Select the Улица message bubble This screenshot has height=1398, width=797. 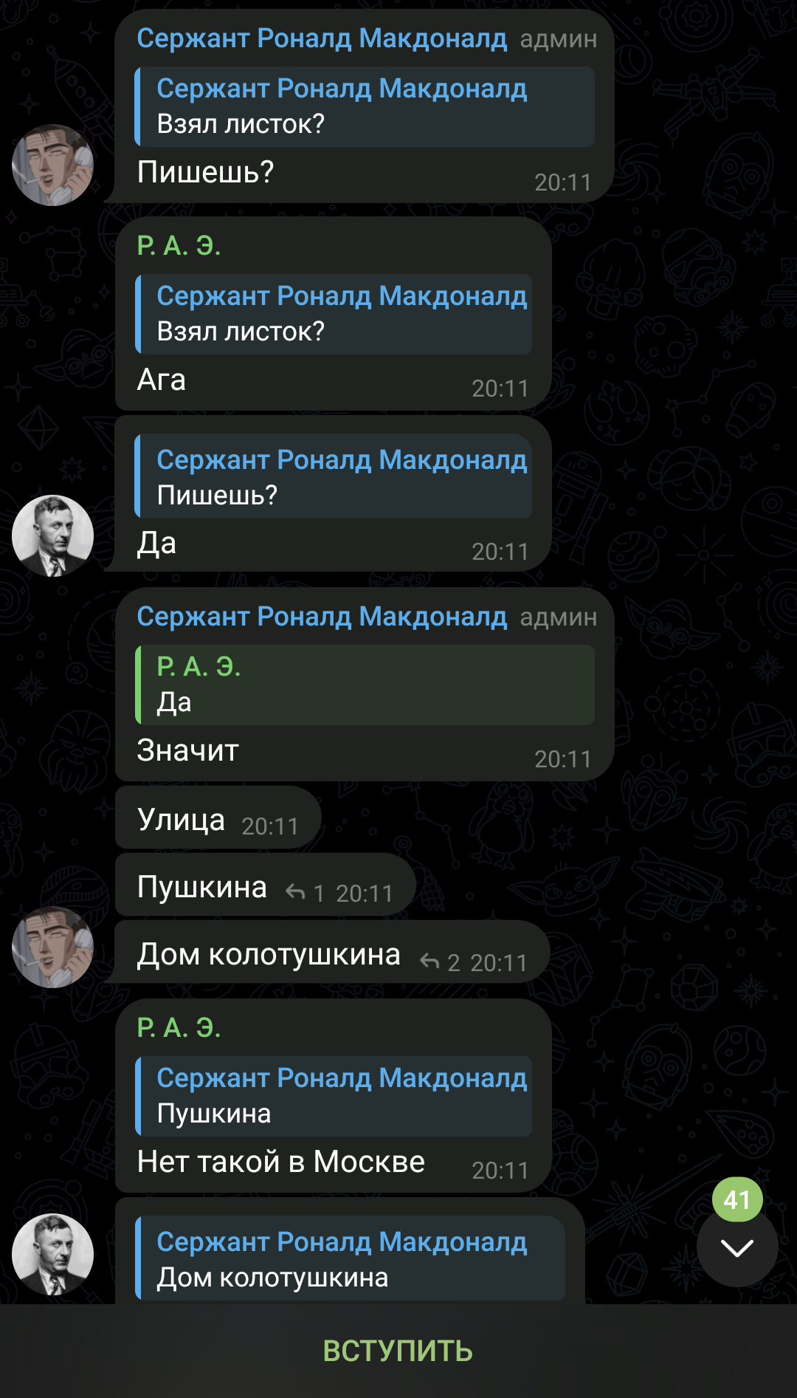point(218,818)
